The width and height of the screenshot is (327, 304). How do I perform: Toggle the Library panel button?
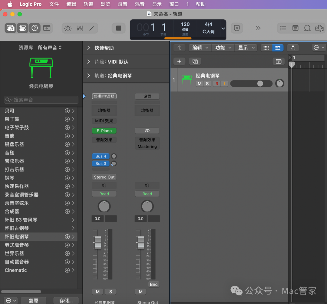pyautogui.click(x=10, y=28)
